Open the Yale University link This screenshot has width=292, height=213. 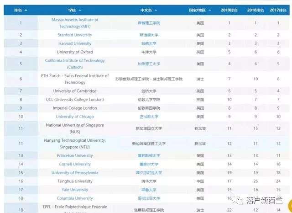(75, 190)
